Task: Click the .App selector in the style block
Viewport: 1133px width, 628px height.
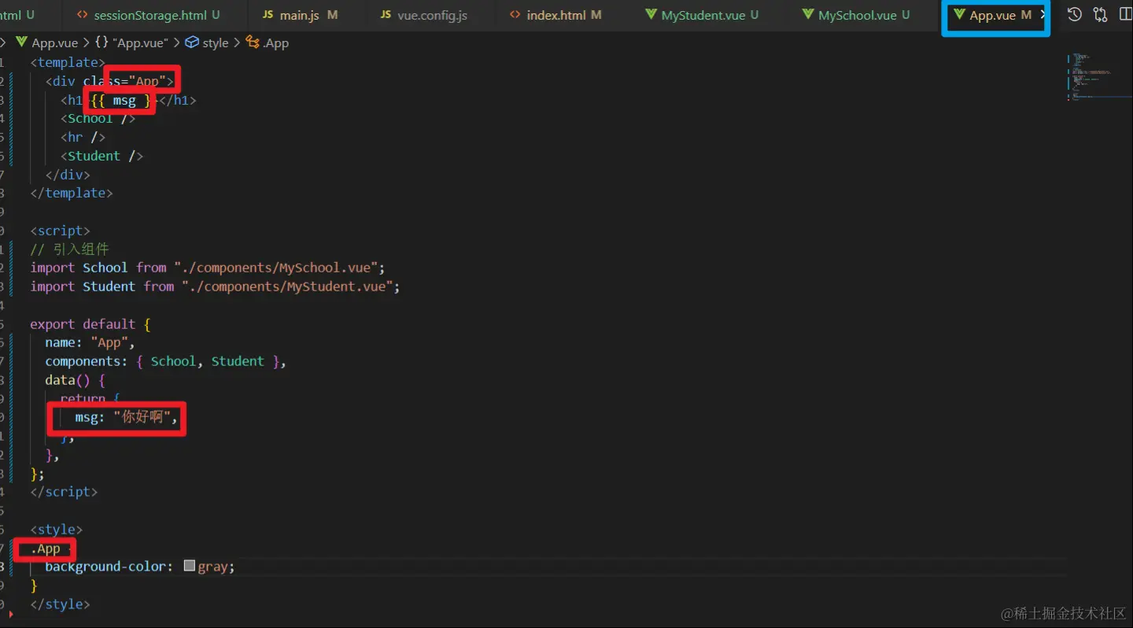Action: point(46,549)
